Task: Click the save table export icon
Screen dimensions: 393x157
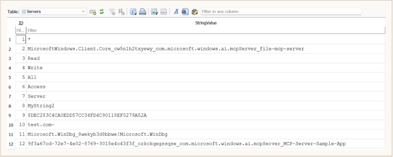Action: [133, 12]
